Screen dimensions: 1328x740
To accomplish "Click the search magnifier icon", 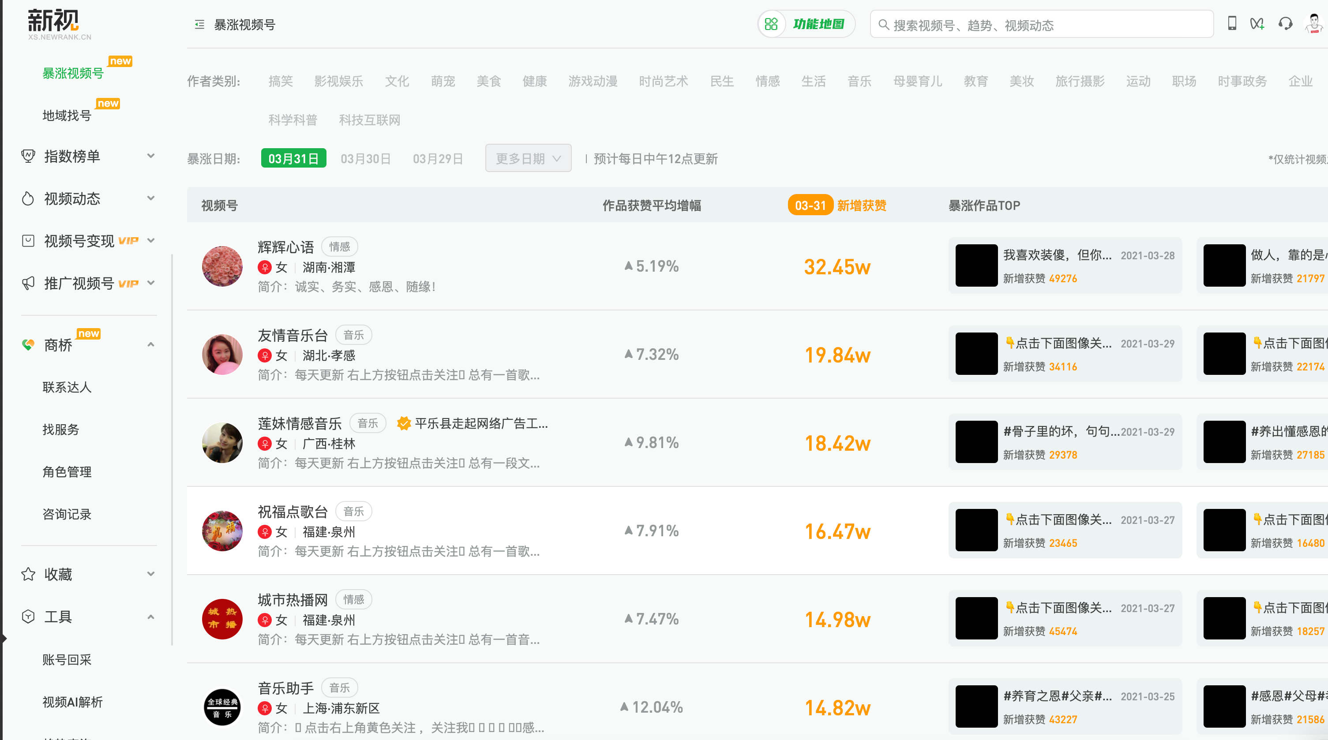I will click(x=884, y=25).
